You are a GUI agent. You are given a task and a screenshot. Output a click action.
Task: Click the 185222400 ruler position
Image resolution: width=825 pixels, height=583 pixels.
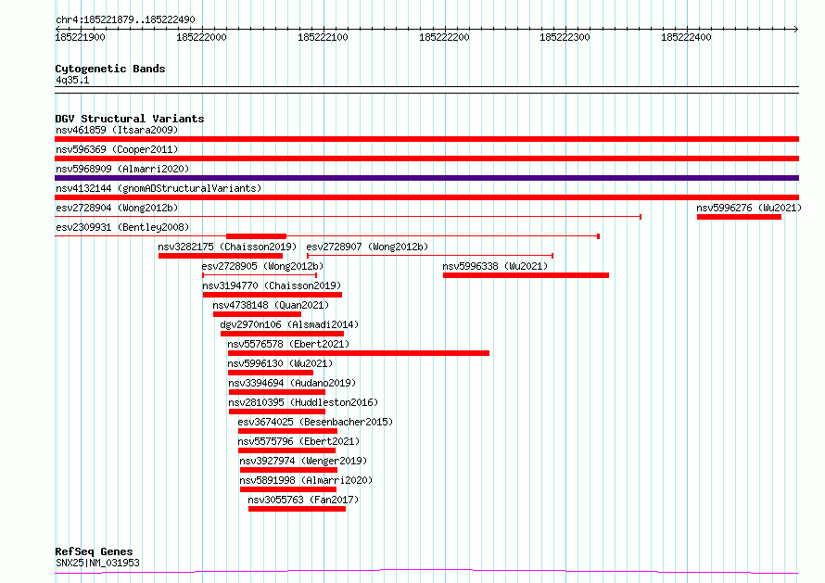tap(686, 37)
